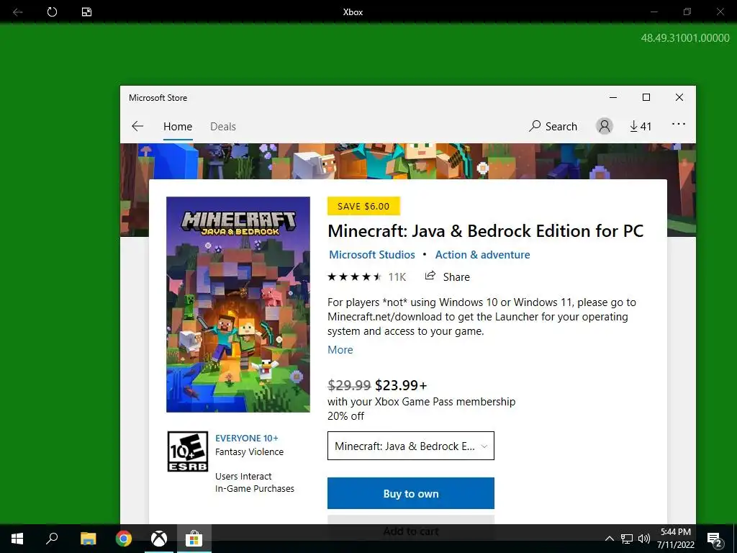Image resolution: width=737 pixels, height=553 pixels.
Task: Show hidden system tray icons
Action: tap(609, 539)
